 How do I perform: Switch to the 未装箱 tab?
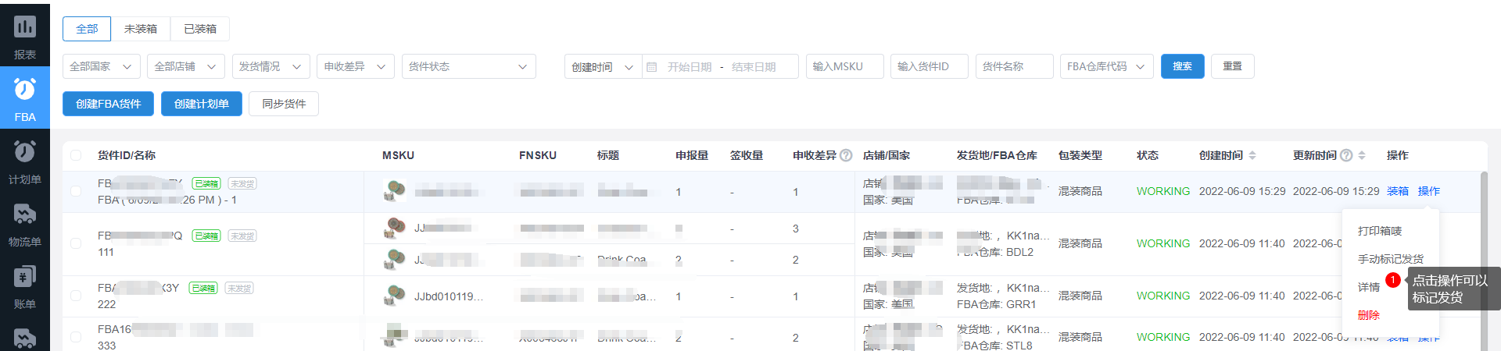(x=141, y=29)
